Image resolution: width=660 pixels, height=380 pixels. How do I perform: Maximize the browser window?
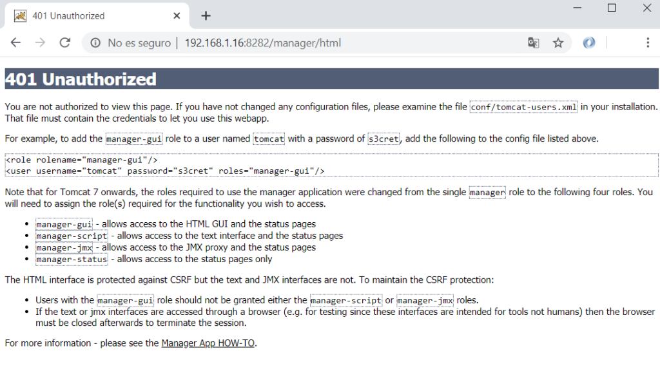[x=612, y=8]
